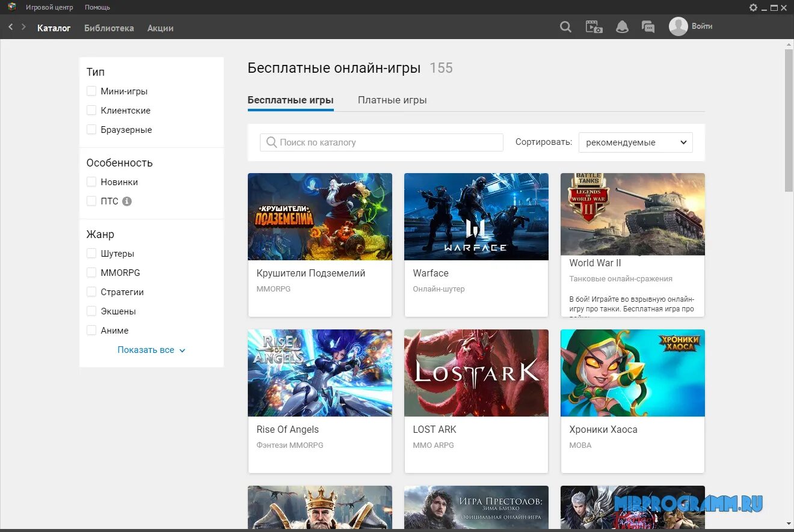This screenshot has height=532, width=794.
Task: Open the рекомендуемые sort dropdown
Action: pyautogui.click(x=636, y=142)
